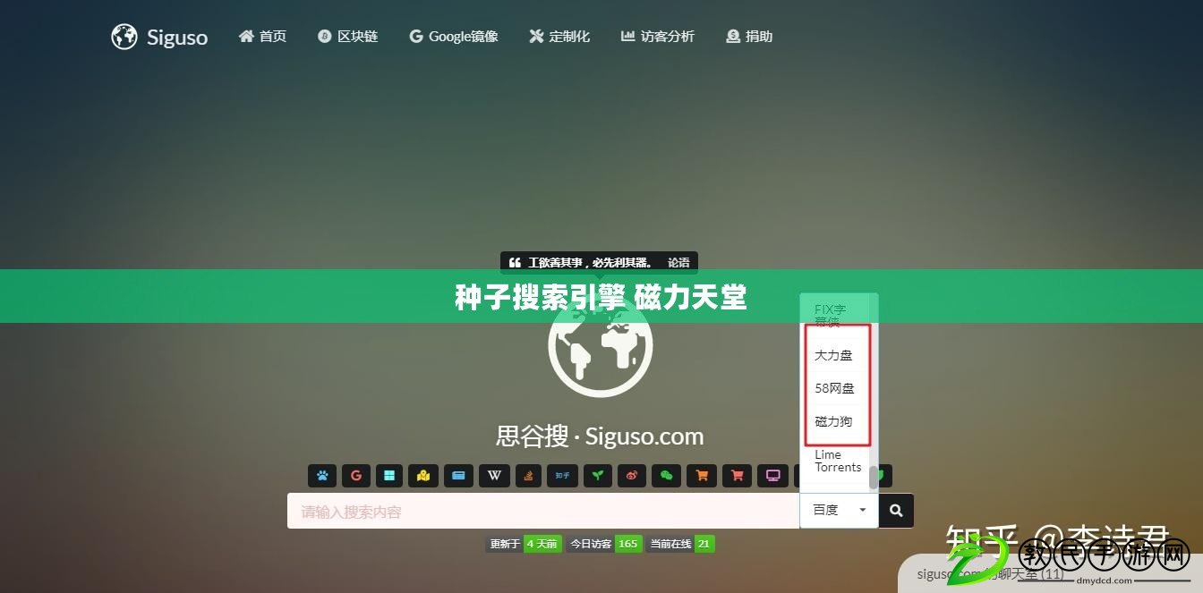
Task: Open the 区块链 blockchain menu item
Action: pyautogui.click(x=348, y=37)
